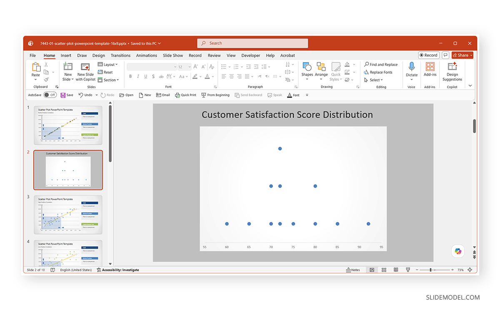Apply Bold formatting
Viewport: 500px width, 310px height.
click(x=130, y=76)
